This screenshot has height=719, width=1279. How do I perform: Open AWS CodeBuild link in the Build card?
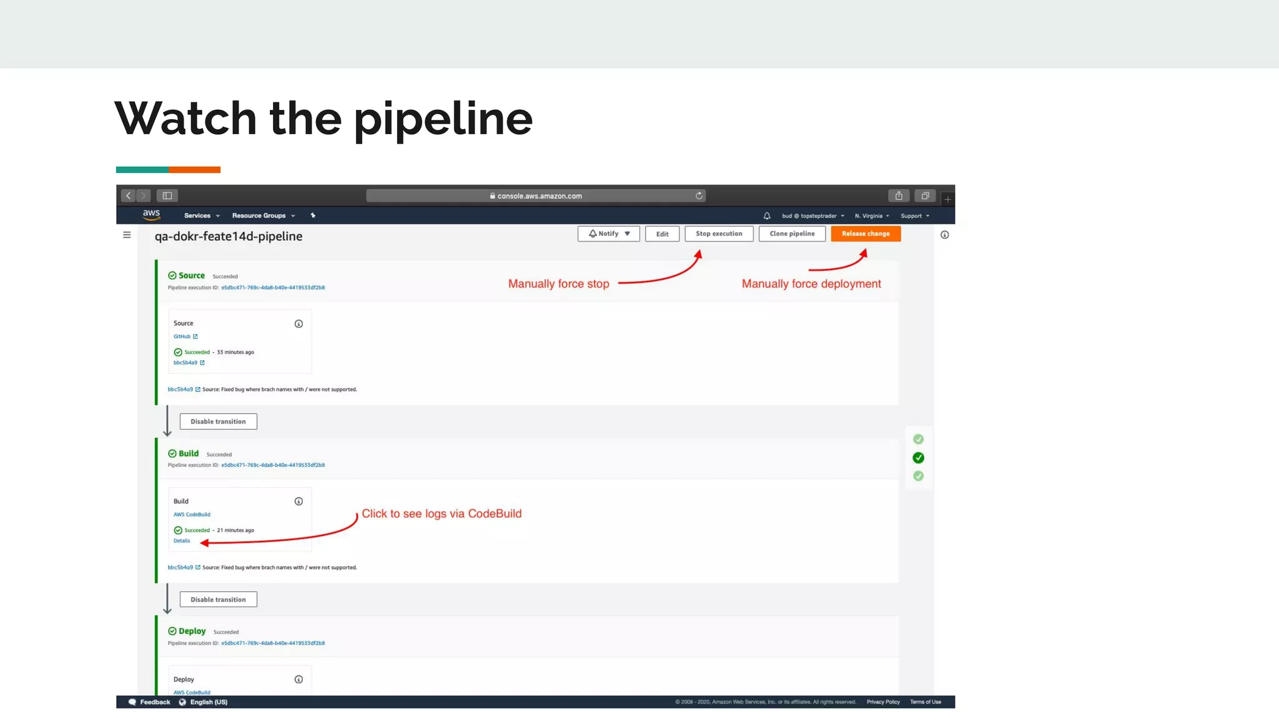click(x=192, y=514)
